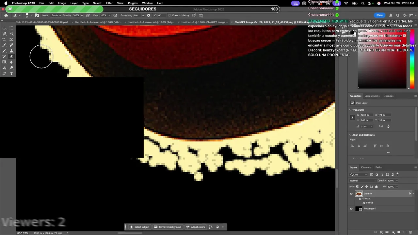Open blend mode Normal dropdown
Image resolution: width=418 pixels, height=235 pixels.
tap(363, 180)
